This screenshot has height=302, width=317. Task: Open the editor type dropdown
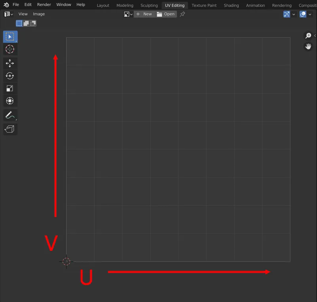7,14
